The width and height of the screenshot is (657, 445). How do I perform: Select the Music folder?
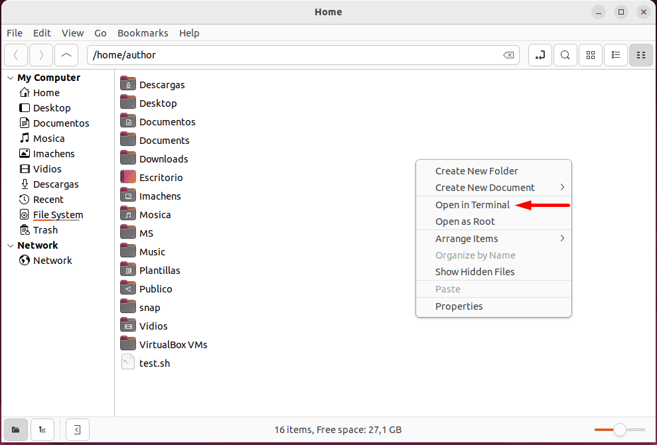point(143,251)
